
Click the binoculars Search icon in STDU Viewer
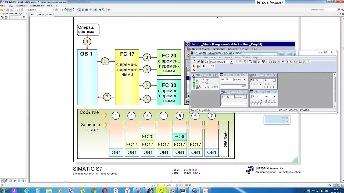96,10
